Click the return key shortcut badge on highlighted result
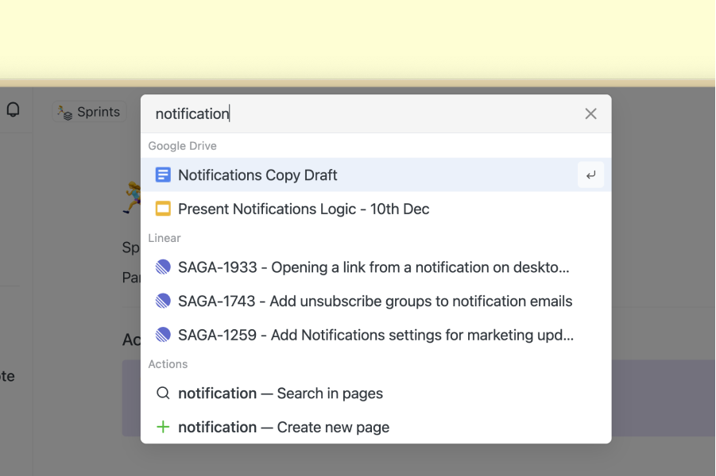 [x=590, y=175]
